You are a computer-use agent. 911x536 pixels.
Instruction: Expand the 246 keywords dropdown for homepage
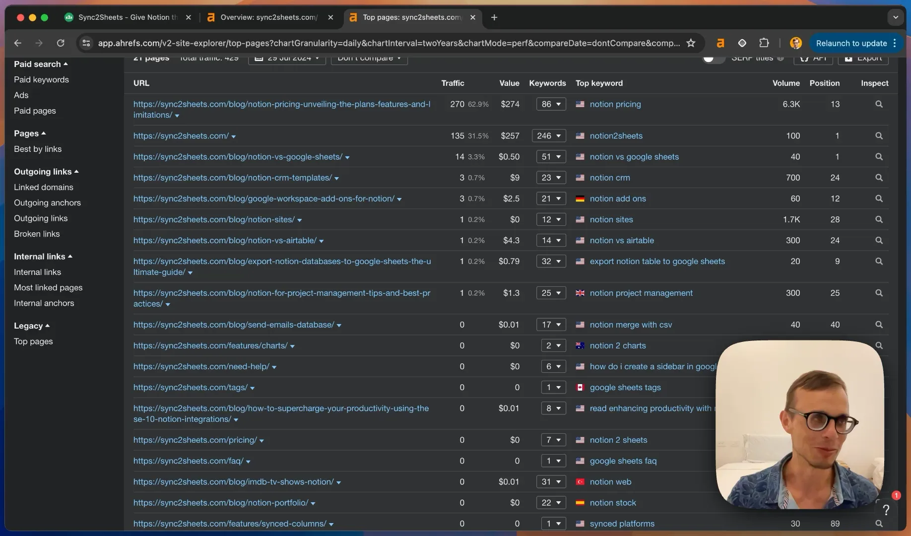point(549,135)
